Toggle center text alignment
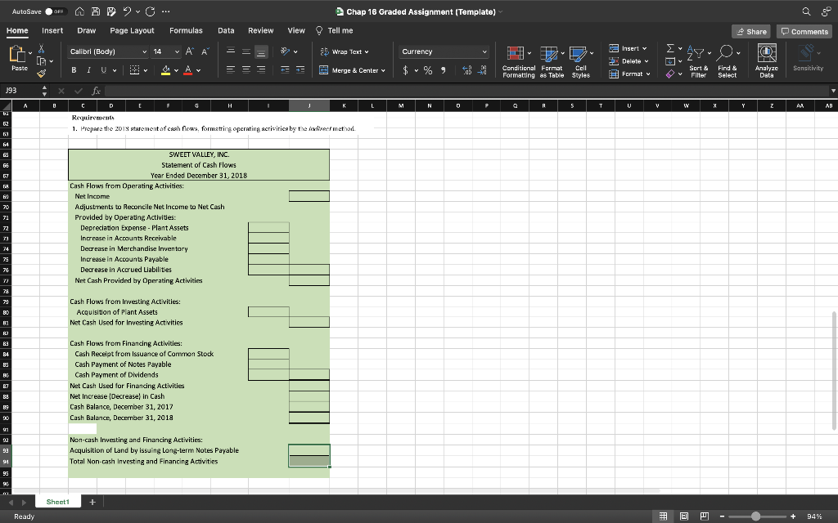 point(246,70)
